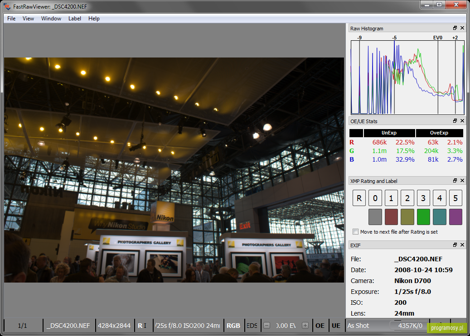The image size is (470, 336).
Task: Float the XMP Rating and Label panel
Action: click(455, 181)
